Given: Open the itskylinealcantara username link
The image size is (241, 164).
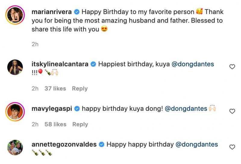Looking at the screenshot, I should tap(60, 64).
